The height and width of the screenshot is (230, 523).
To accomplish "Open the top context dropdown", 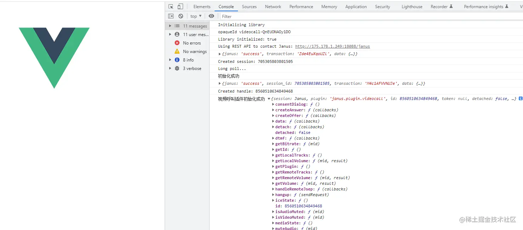I will point(196,16).
